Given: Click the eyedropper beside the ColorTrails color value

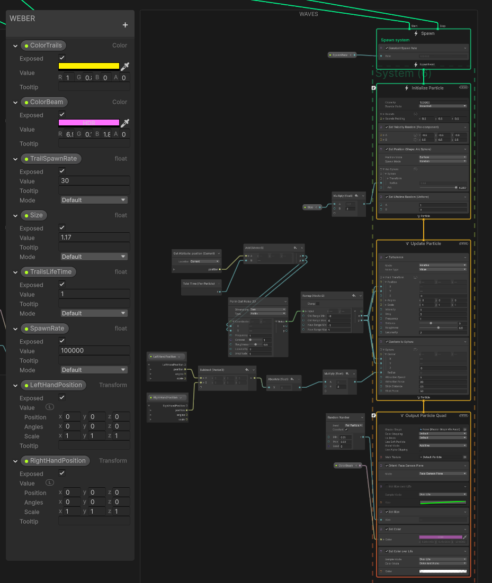Looking at the screenshot, I should click(126, 67).
